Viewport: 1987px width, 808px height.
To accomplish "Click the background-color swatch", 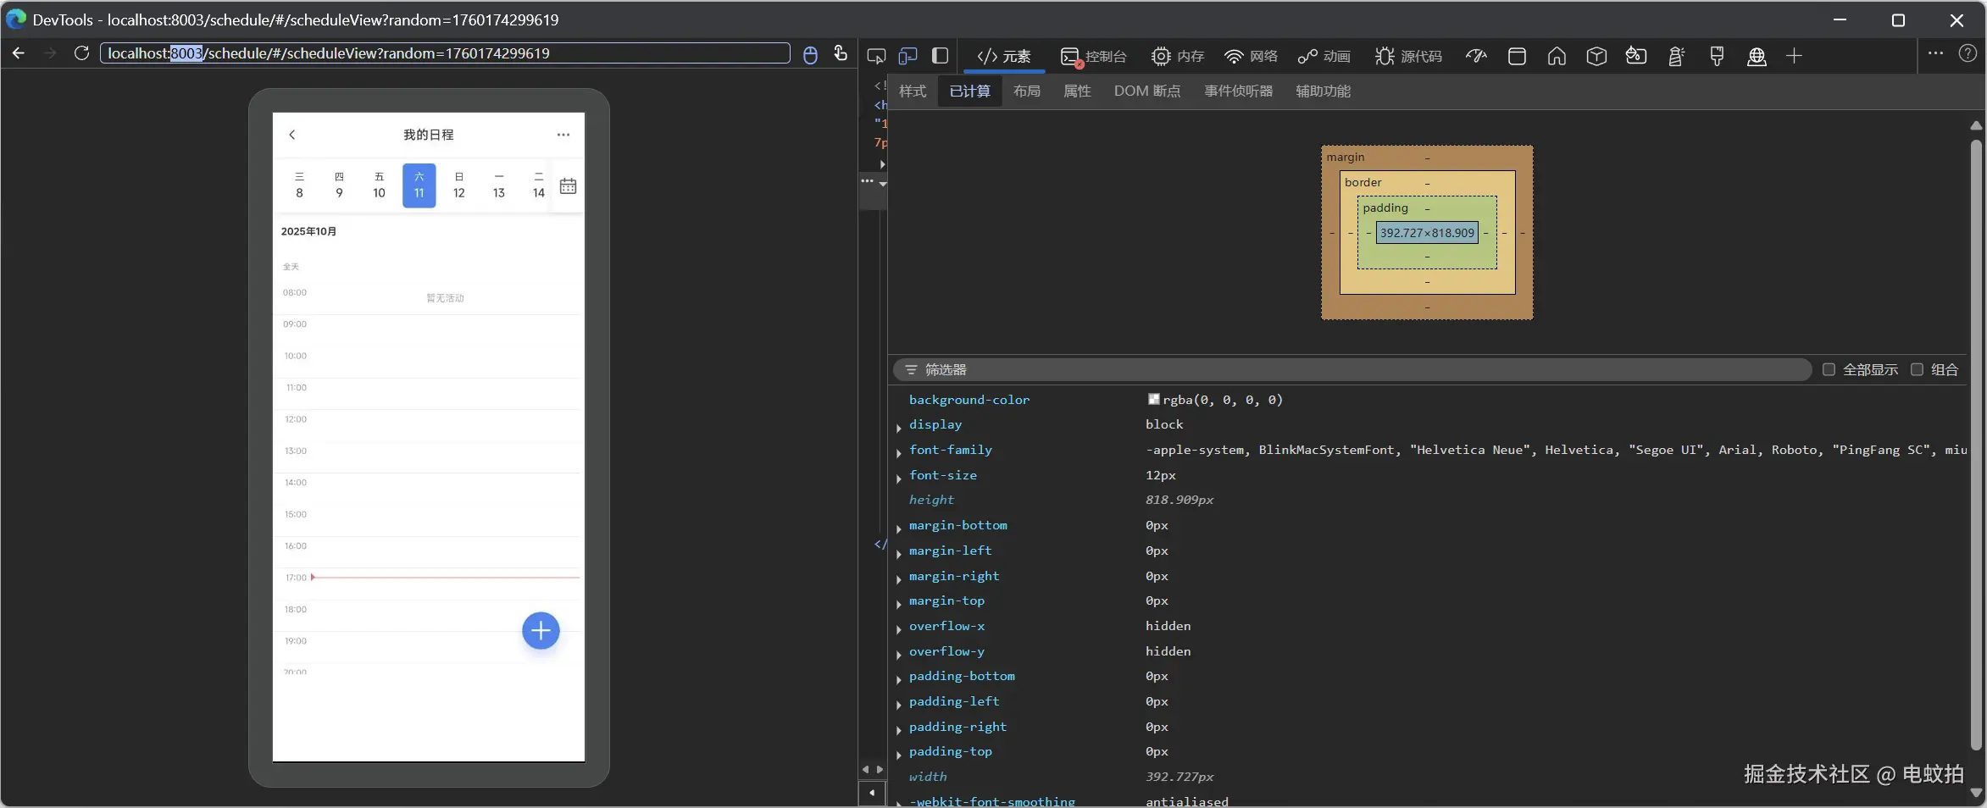I will (x=1153, y=399).
